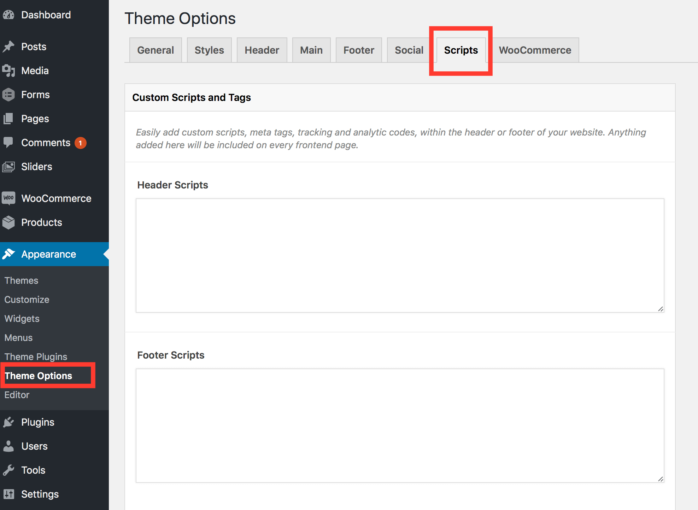The height and width of the screenshot is (510, 698).
Task: Open Theme Plugins submenu link
Action: click(36, 357)
